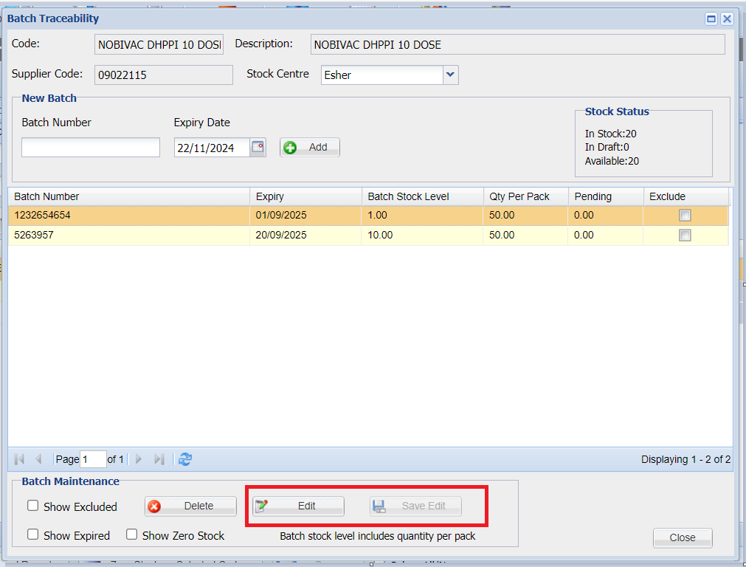The width and height of the screenshot is (746, 567).
Task: Click expiry cell 20/09/2025
Action: pyautogui.click(x=306, y=236)
